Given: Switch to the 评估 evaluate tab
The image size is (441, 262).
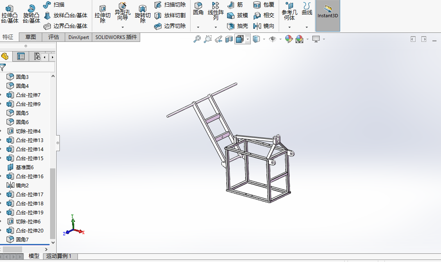Looking at the screenshot, I should 53,37.
